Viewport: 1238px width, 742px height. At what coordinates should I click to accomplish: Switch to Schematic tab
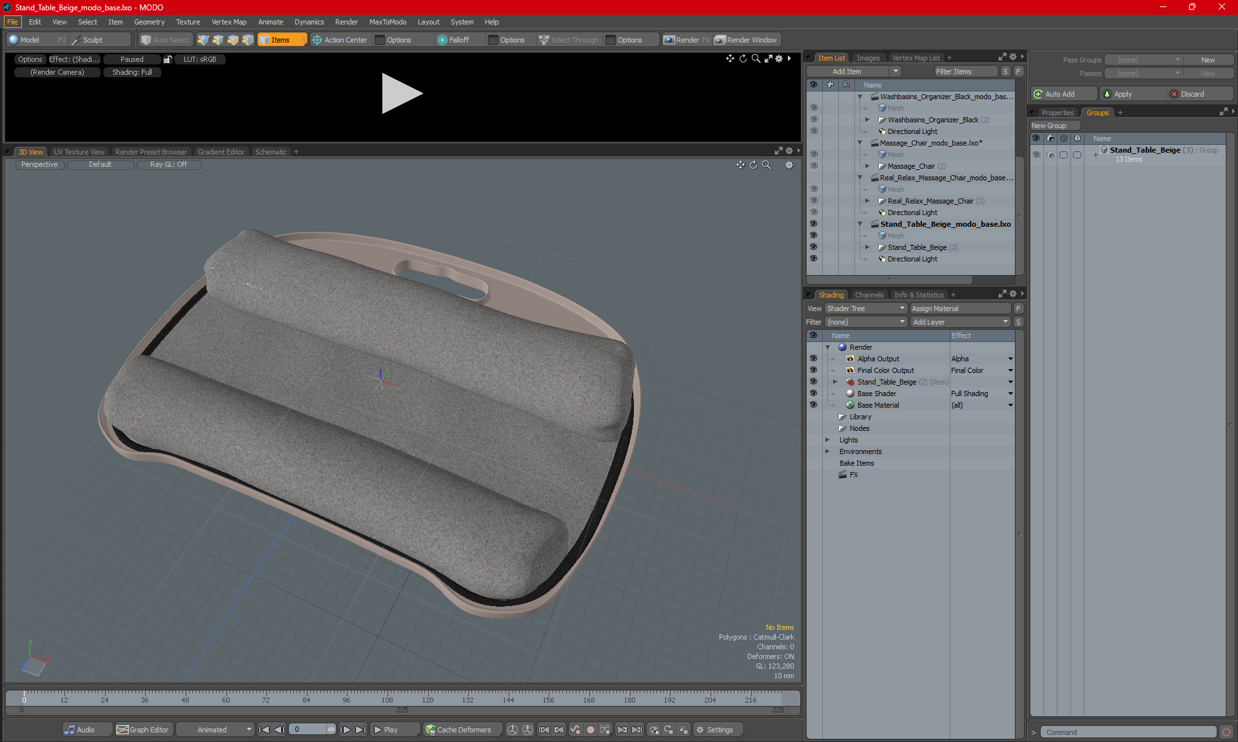click(x=271, y=152)
